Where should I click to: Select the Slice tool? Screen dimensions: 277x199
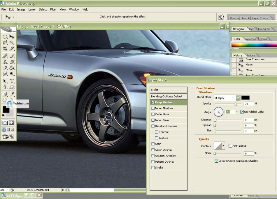pyautogui.click(x=12, y=48)
